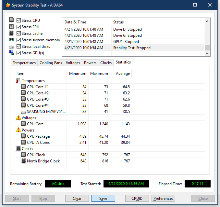Click the 'AC Line' battery status field
The height and width of the screenshot is (207, 220).
pyautogui.click(x=58, y=184)
